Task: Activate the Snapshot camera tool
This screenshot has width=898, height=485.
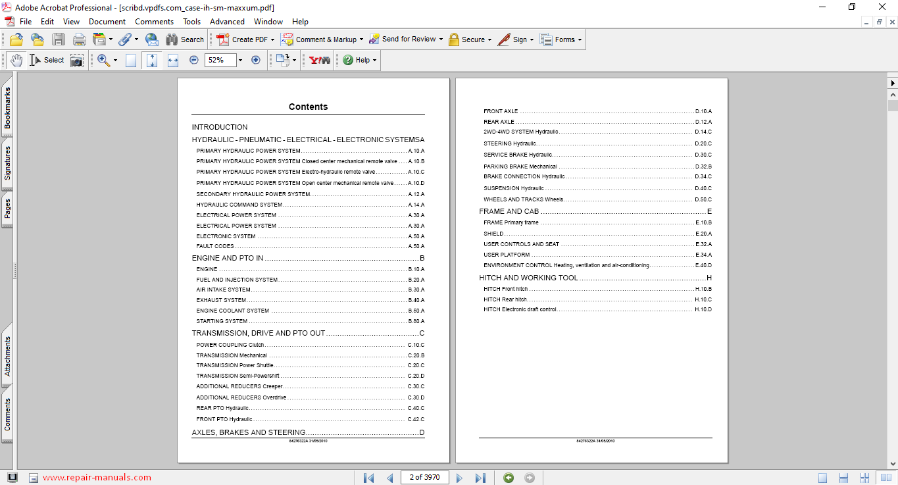Action: pos(77,61)
